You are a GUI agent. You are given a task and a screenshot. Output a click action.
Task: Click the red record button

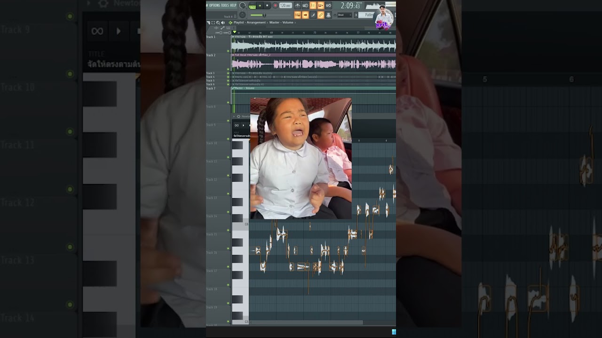pos(275,6)
